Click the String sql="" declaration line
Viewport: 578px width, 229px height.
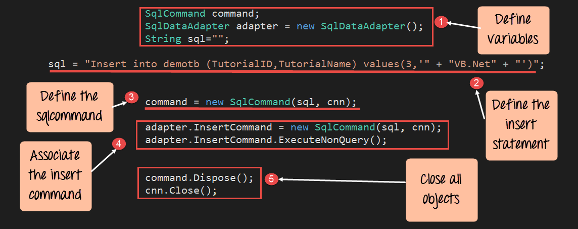pos(187,39)
